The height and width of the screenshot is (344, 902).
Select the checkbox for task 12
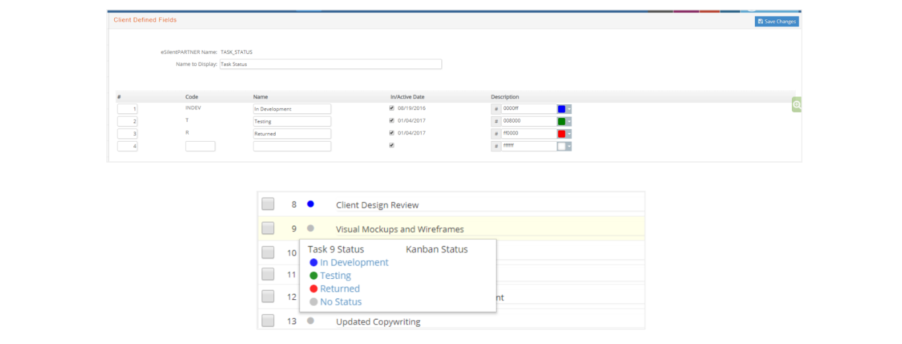(268, 297)
